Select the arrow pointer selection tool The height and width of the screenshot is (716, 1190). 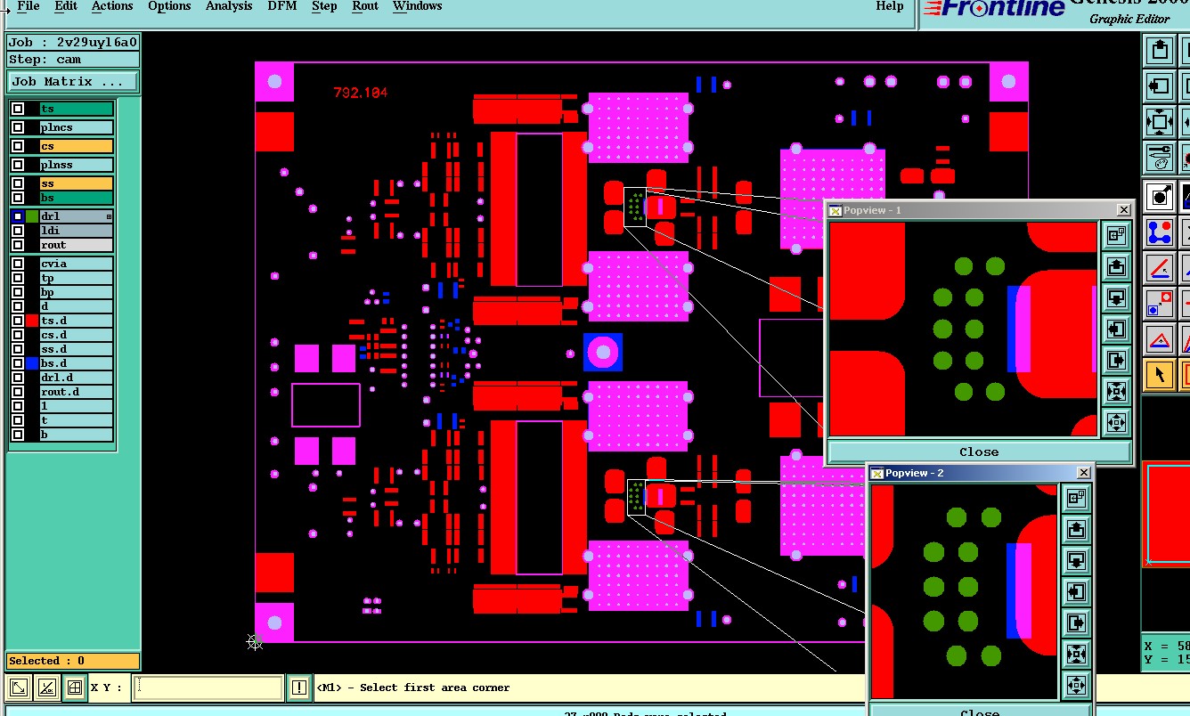1160,374
